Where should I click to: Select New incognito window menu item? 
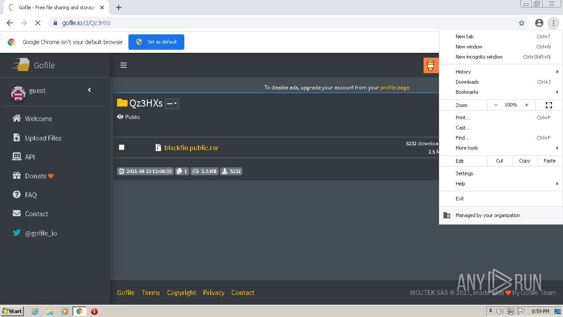501,57
